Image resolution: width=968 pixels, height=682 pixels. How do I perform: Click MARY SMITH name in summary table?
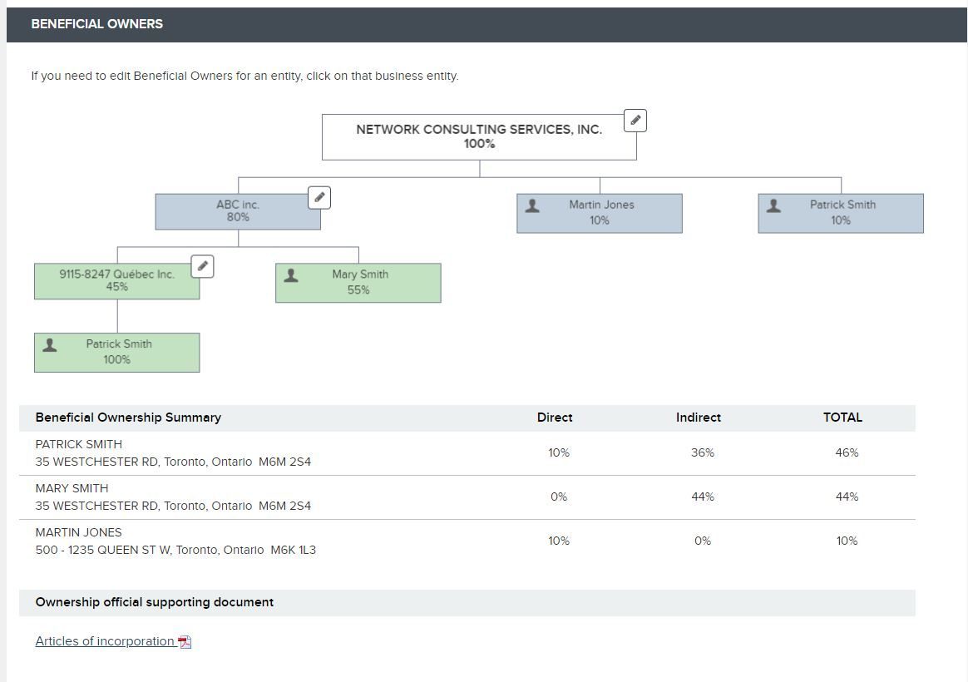click(x=72, y=489)
